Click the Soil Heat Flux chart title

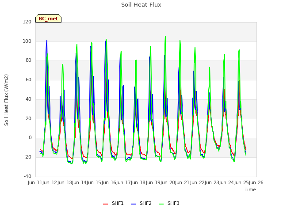point(141,5)
